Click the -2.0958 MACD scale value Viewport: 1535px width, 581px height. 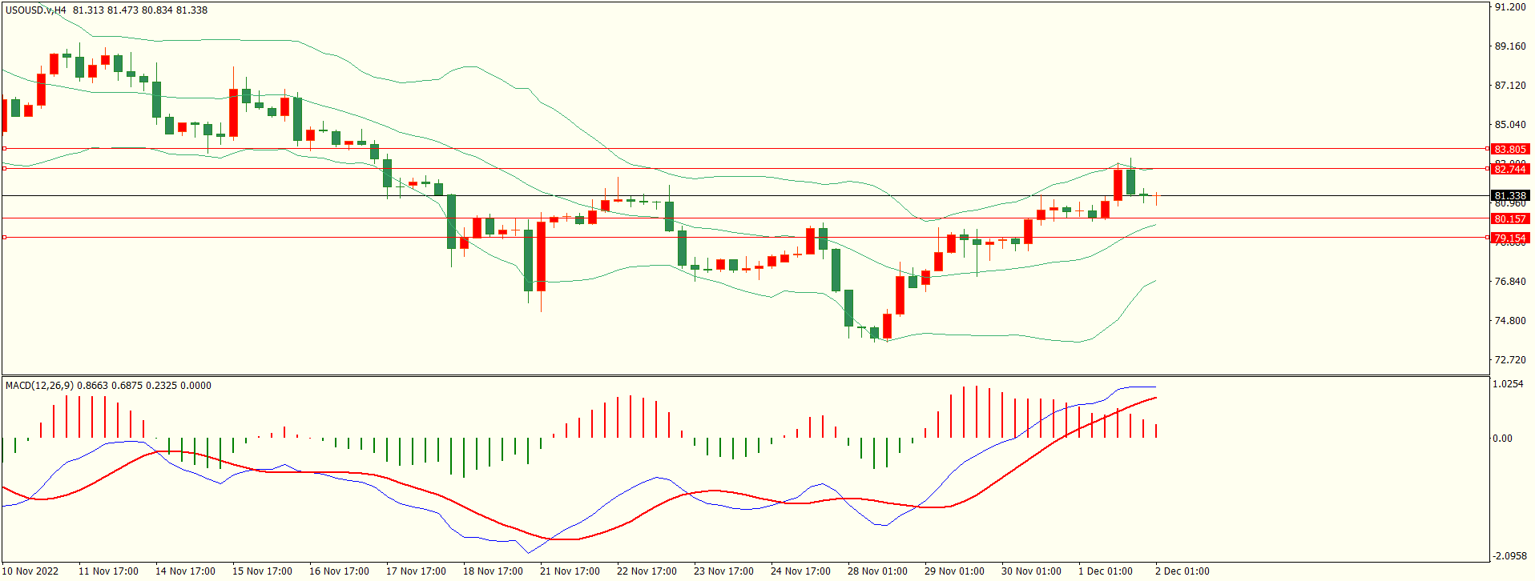(1509, 556)
